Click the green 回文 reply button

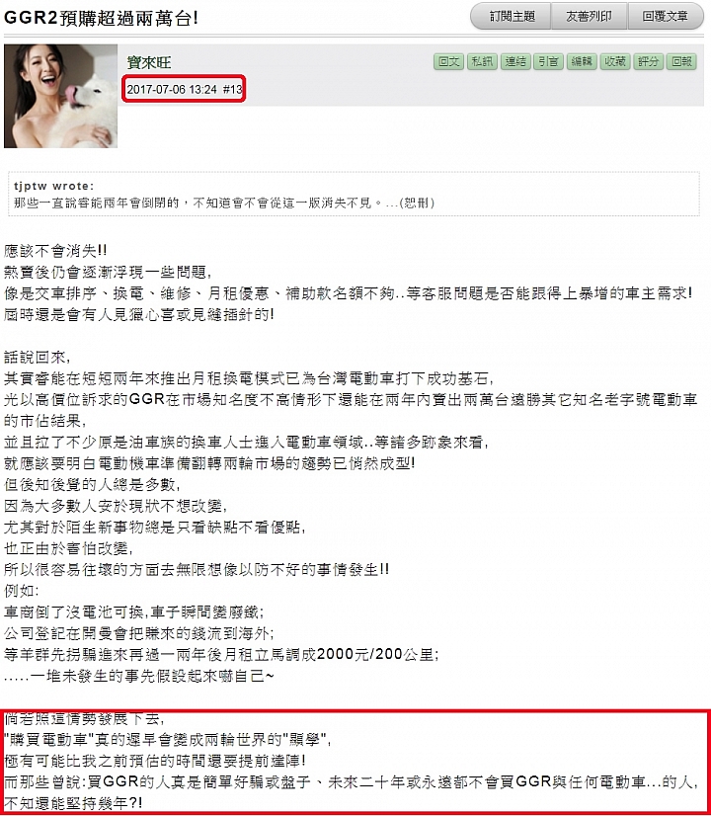pos(448,62)
